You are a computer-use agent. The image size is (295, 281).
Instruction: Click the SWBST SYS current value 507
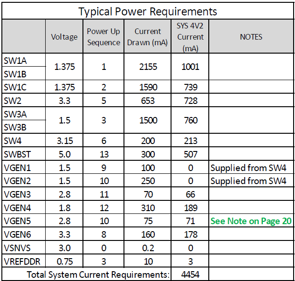[190, 154]
